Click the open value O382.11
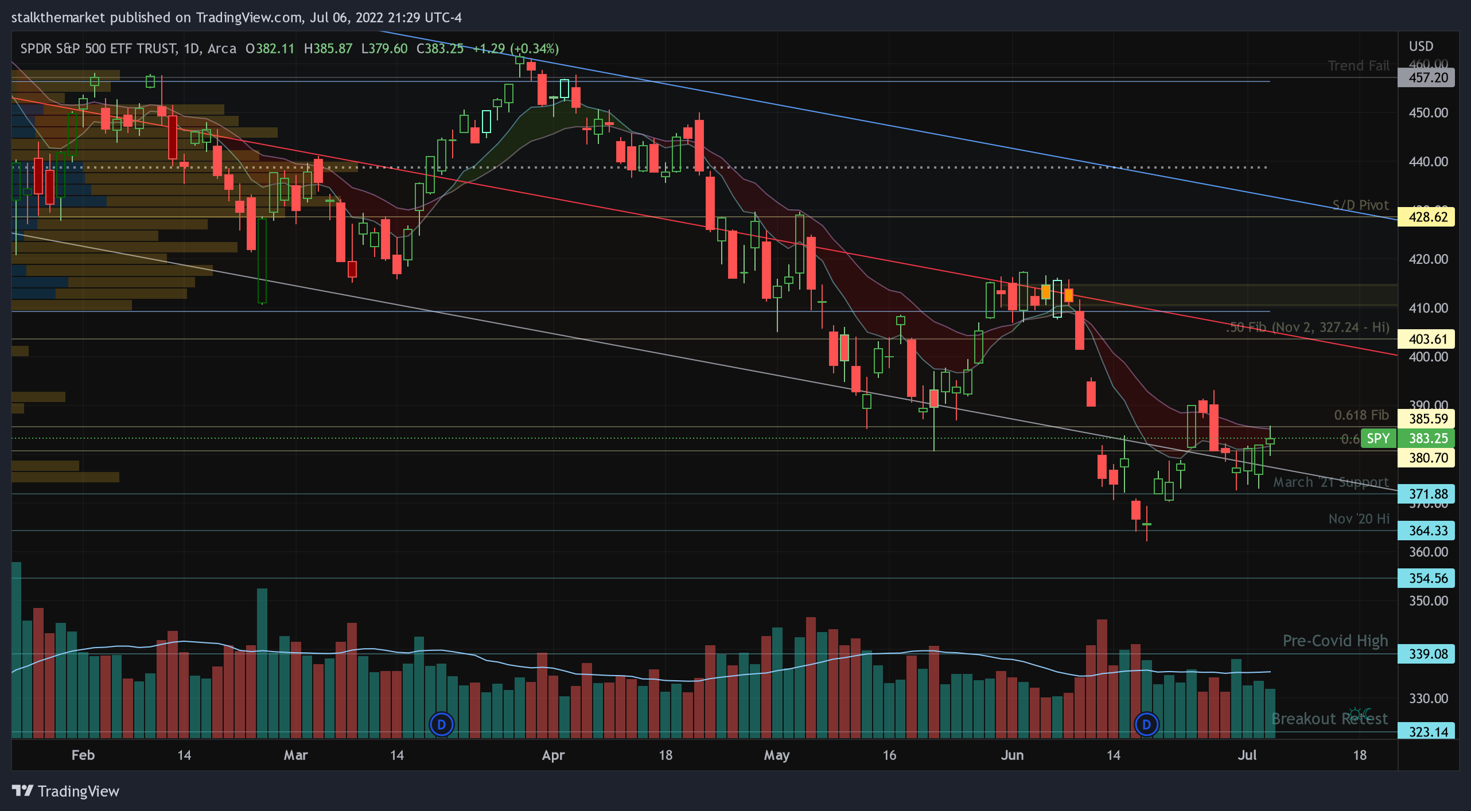Image resolution: width=1471 pixels, height=811 pixels. 270,48
